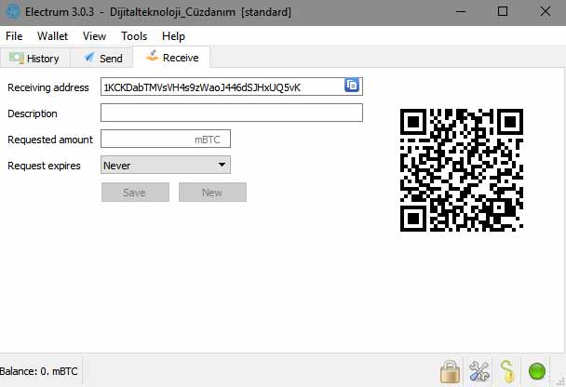The image size is (566, 387).
Task: Click the QR code image
Action: point(462,170)
